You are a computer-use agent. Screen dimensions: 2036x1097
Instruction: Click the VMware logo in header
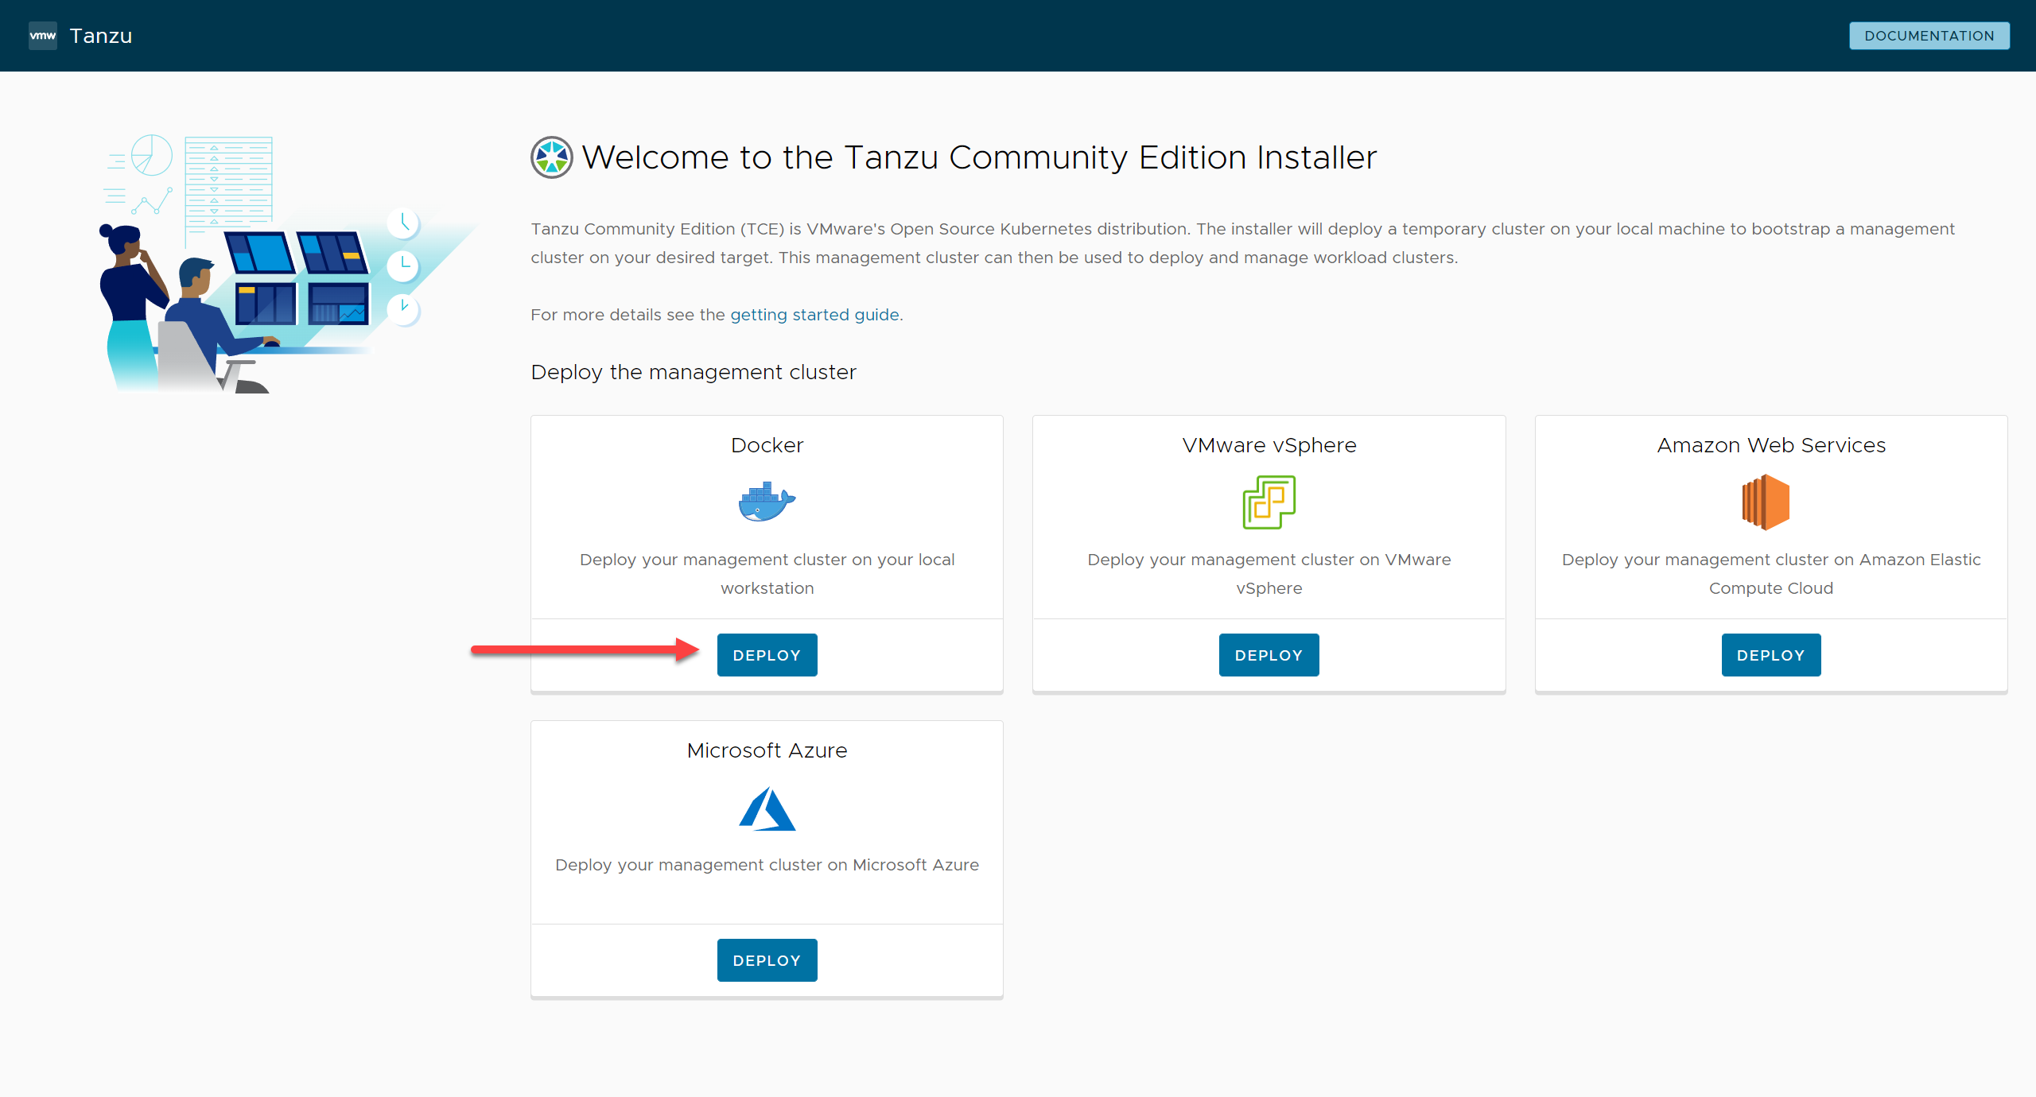tap(43, 36)
